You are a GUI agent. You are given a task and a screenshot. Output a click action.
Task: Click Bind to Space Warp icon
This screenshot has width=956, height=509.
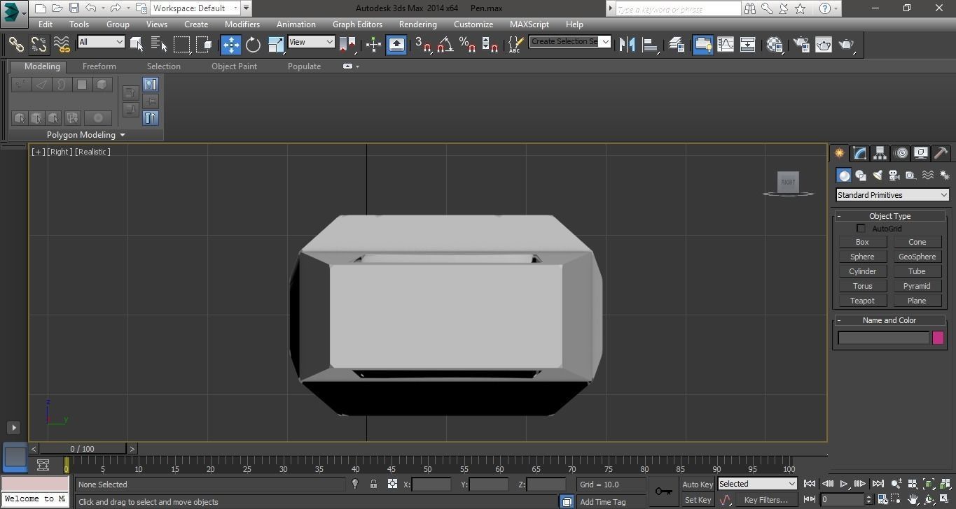click(62, 45)
